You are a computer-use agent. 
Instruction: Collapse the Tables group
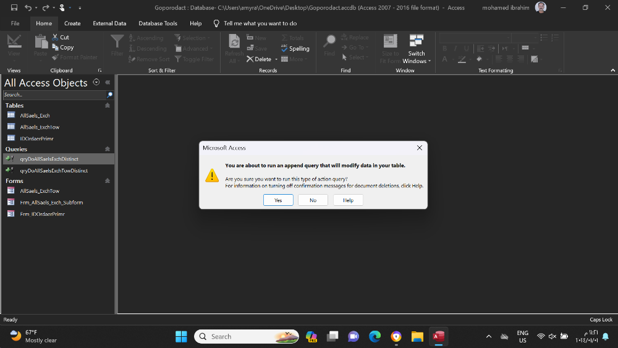click(x=107, y=105)
